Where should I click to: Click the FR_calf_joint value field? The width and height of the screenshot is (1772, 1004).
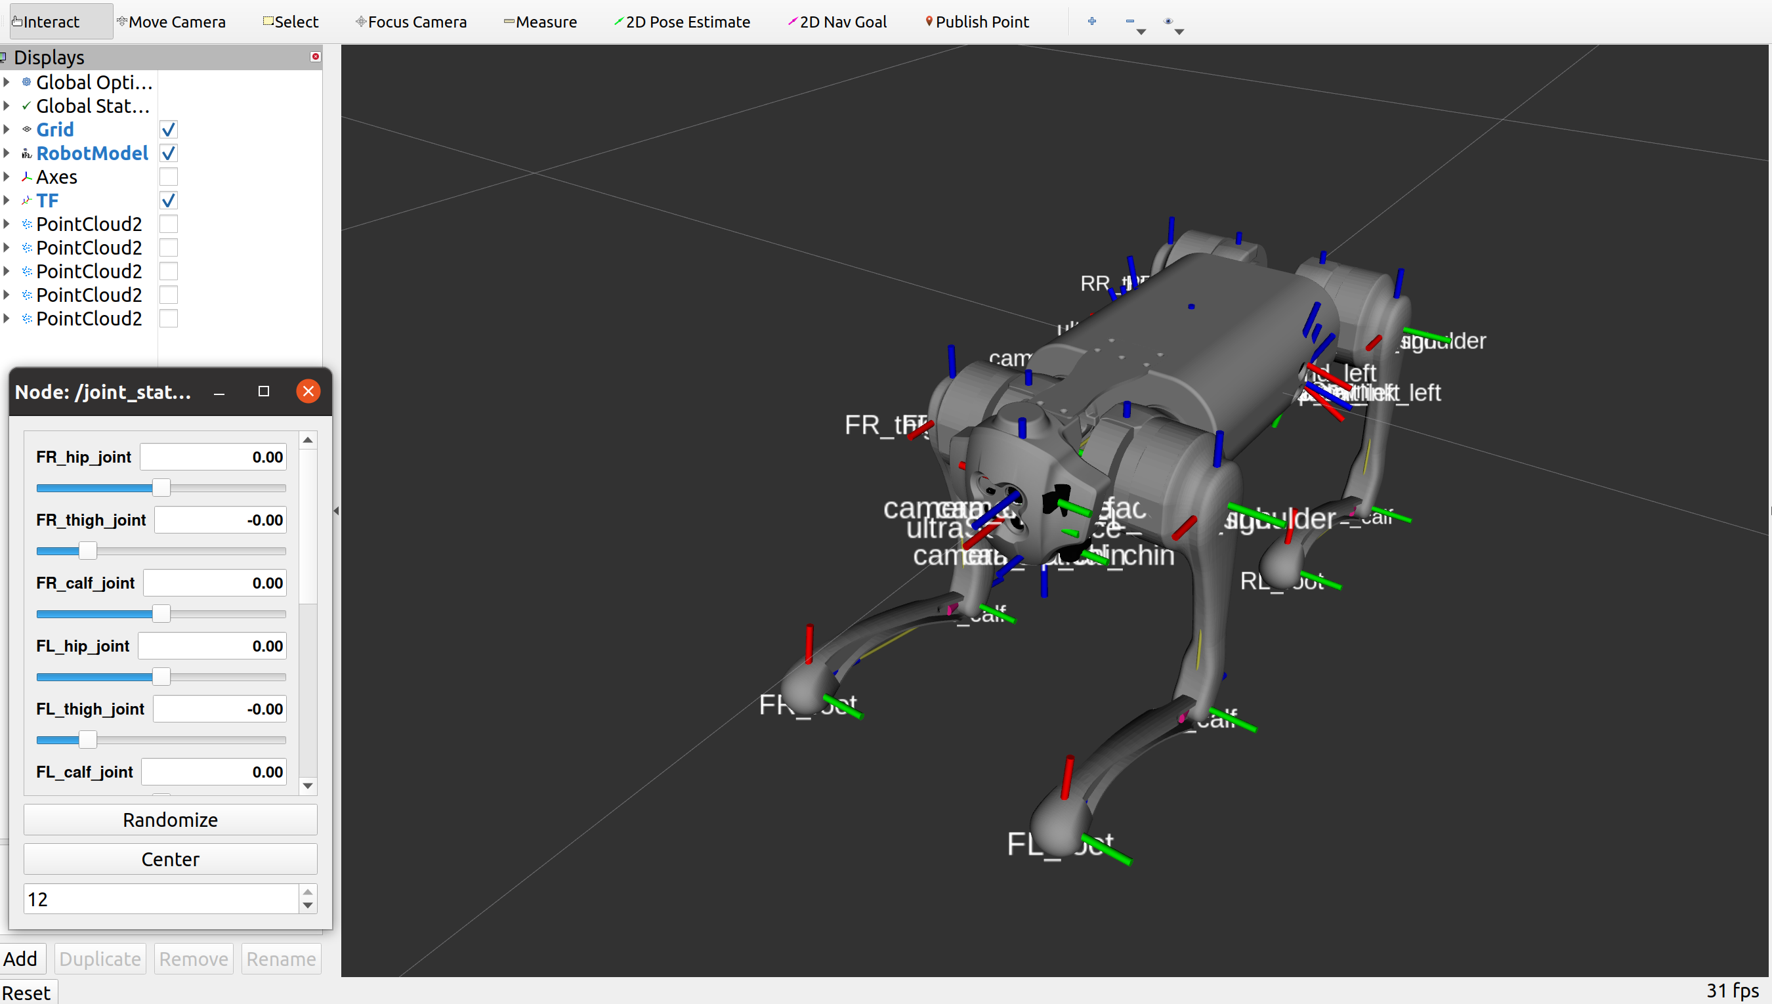tap(215, 583)
